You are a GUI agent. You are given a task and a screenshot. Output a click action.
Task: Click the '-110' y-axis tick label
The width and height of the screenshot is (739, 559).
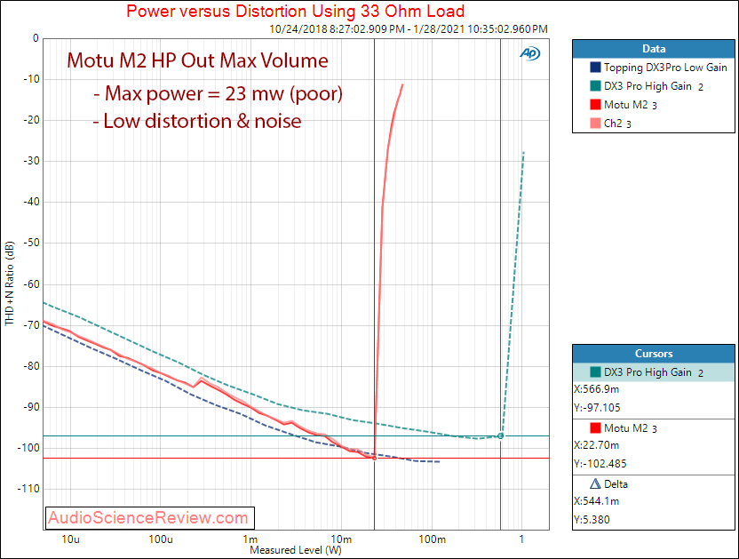[28, 489]
